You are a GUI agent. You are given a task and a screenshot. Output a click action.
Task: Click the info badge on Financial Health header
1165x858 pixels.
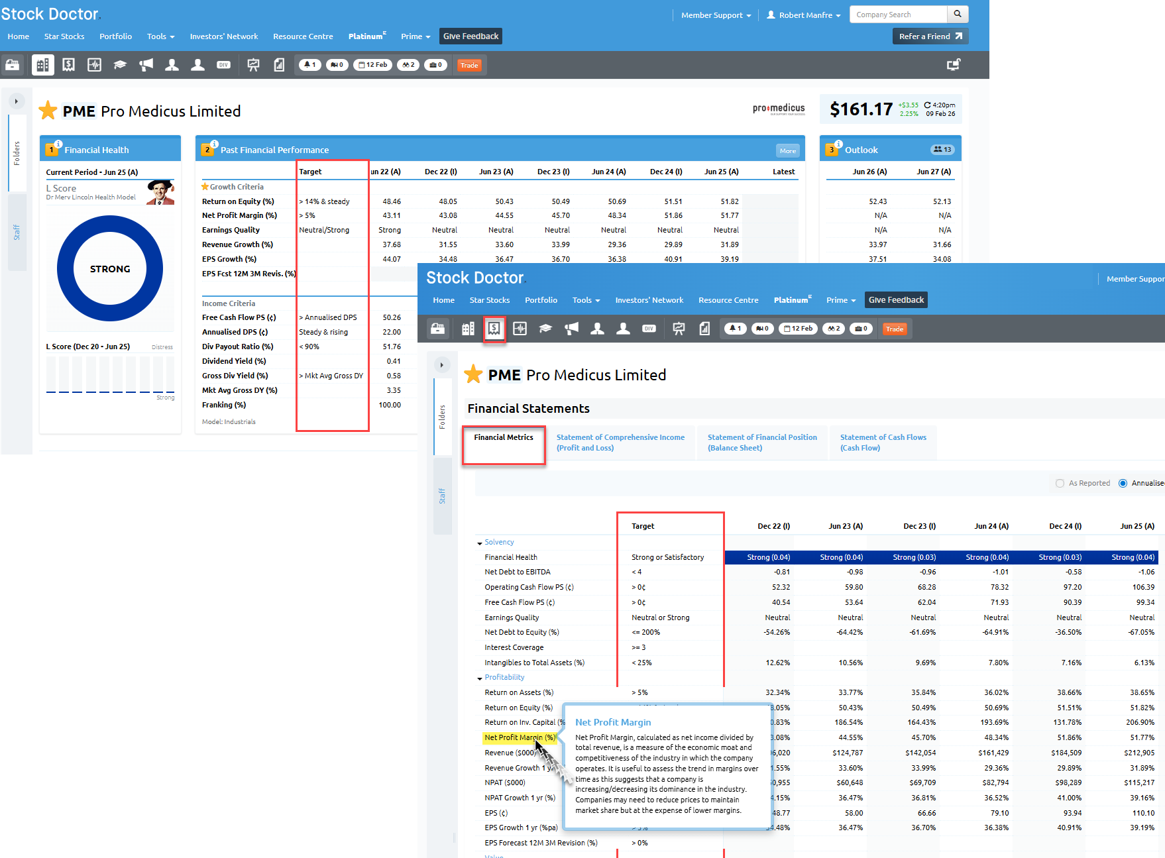[58, 144]
